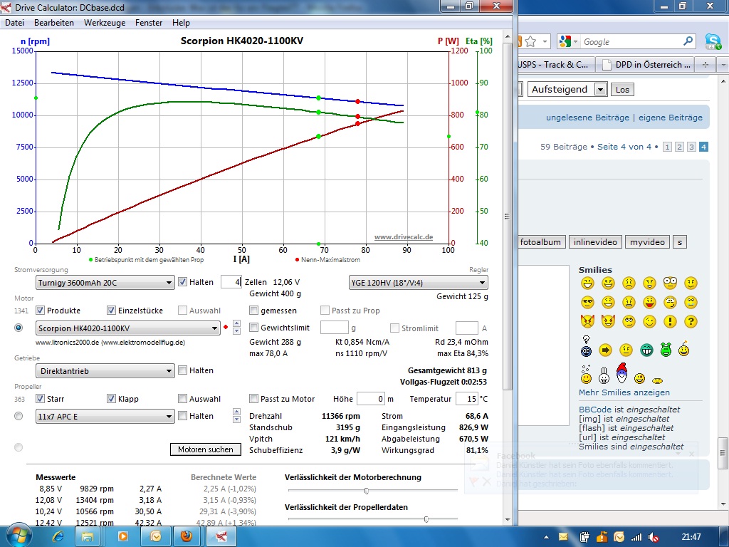Viewport: 729px width, 547px height.
Task: Open a new browser tab with plus
Action: click(706, 65)
